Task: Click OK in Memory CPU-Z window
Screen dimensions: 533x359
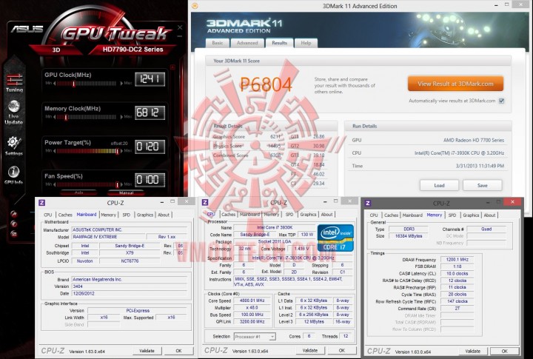Action: pos(505,351)
